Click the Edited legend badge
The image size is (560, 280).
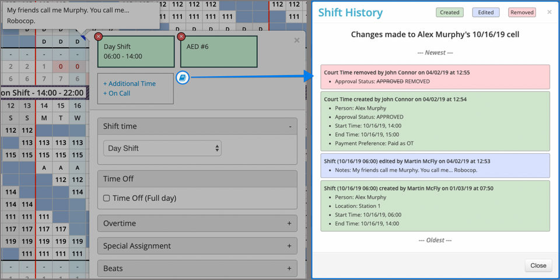[x=486, y=12]
